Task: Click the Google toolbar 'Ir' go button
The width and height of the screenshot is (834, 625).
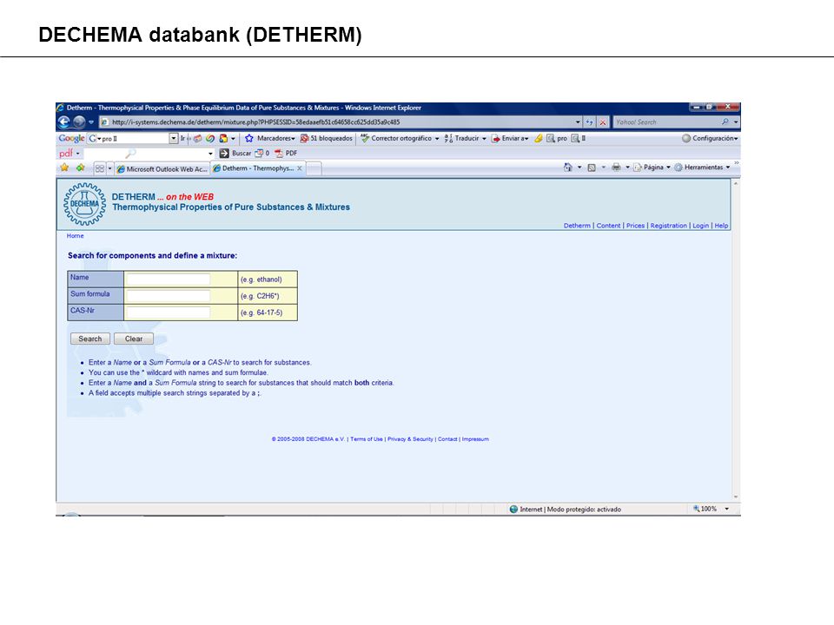Action: tap(184, 138)
